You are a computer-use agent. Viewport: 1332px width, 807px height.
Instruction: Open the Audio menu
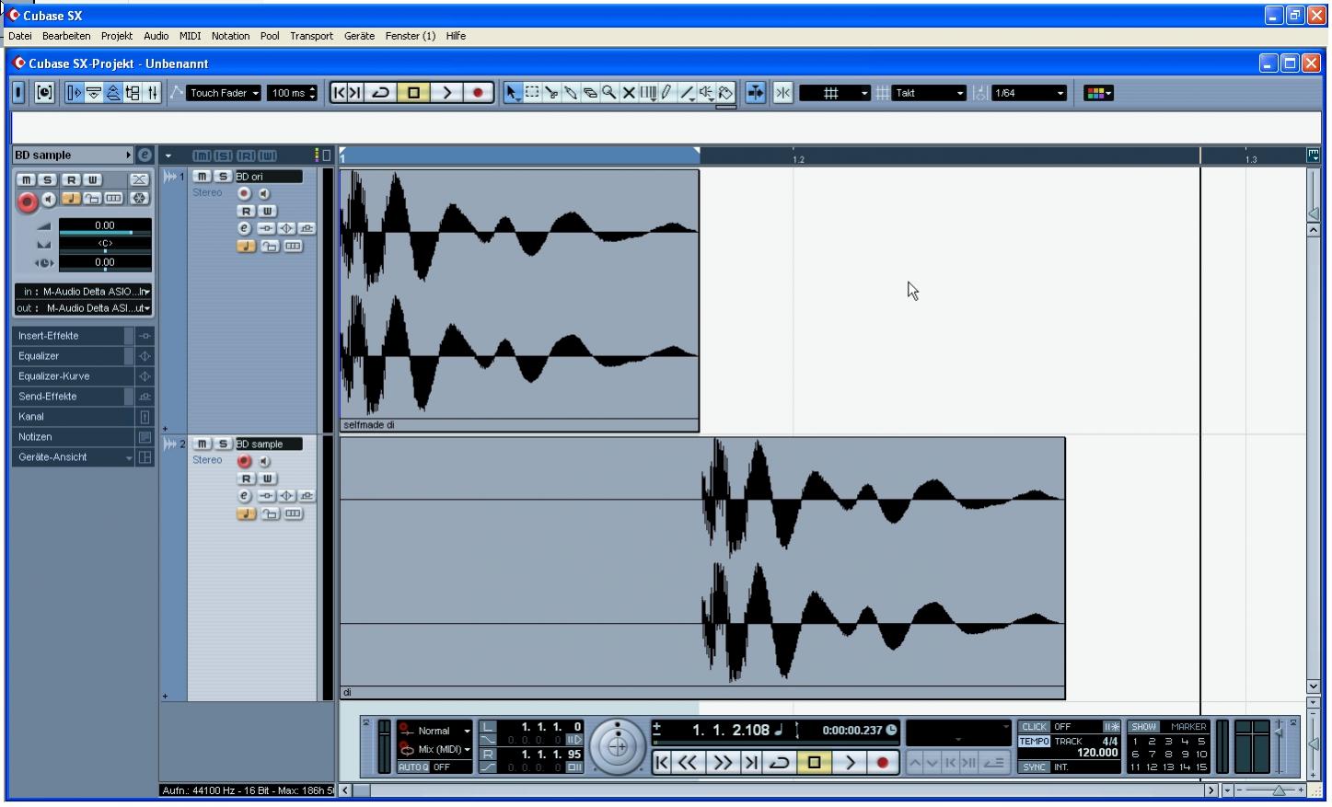(x=156, y=36)
